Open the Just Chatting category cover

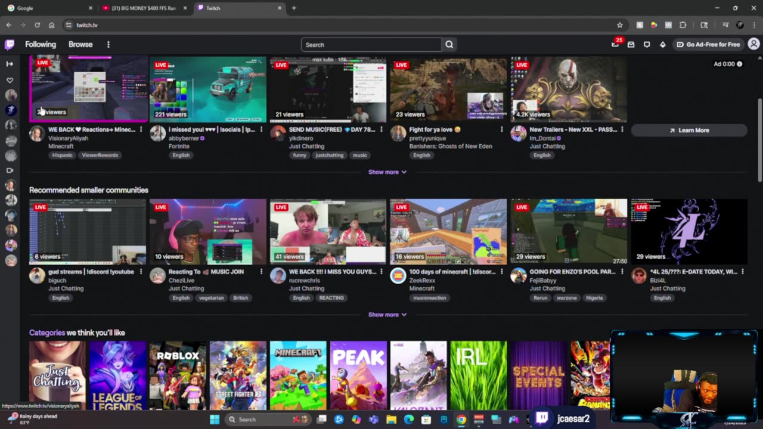point(57,375)
